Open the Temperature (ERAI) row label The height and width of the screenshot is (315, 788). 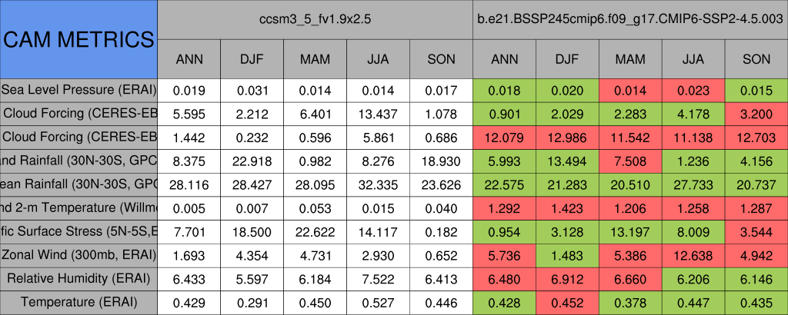click(78, 303)
